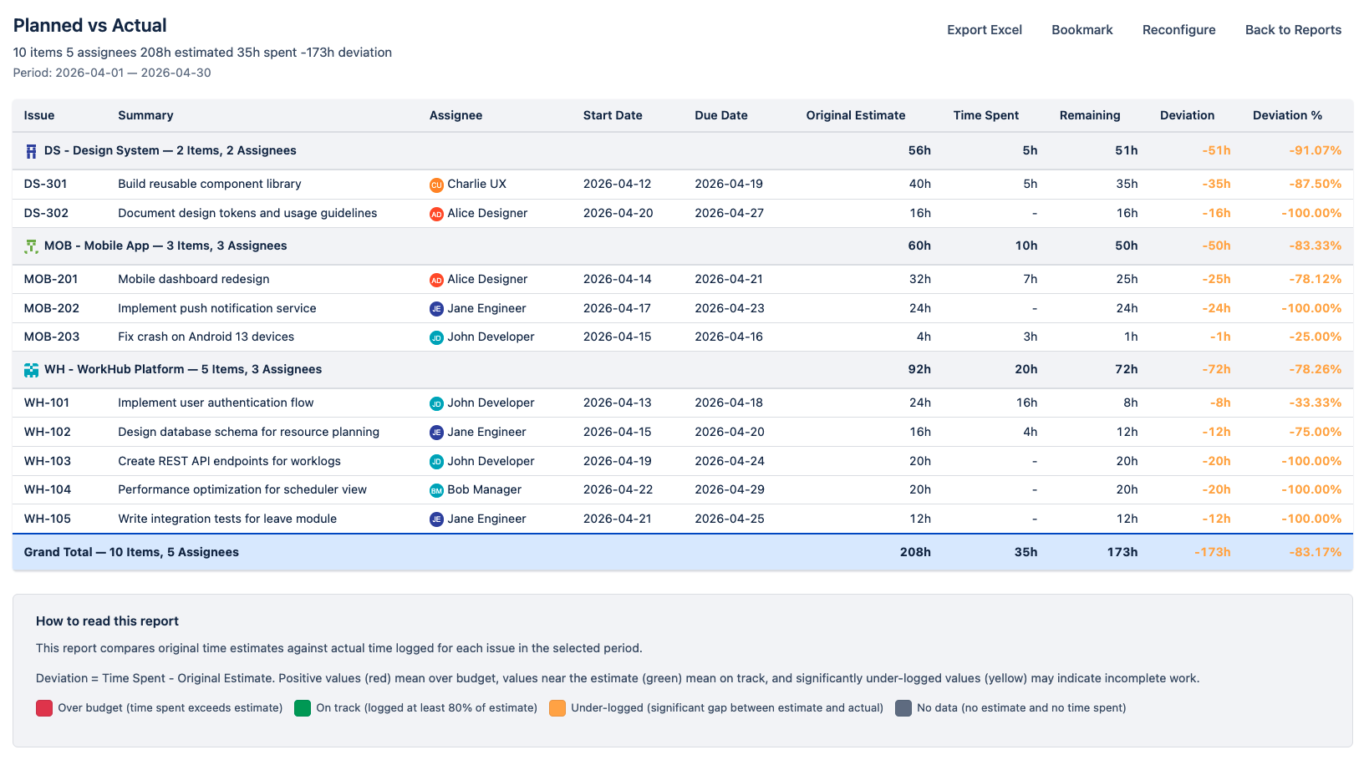Click the WorkHub Platform project icon
This screenshot has width=1369, height=770.
31,370
